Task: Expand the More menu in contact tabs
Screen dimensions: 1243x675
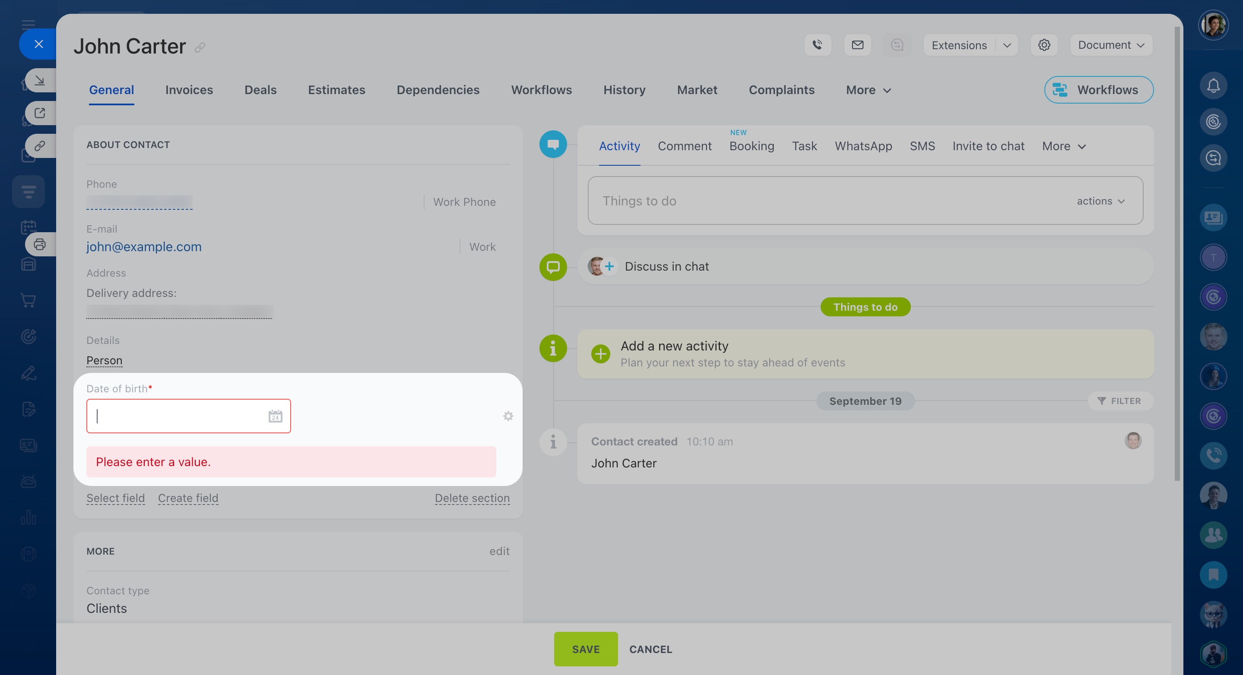Action: pos(868,90)
